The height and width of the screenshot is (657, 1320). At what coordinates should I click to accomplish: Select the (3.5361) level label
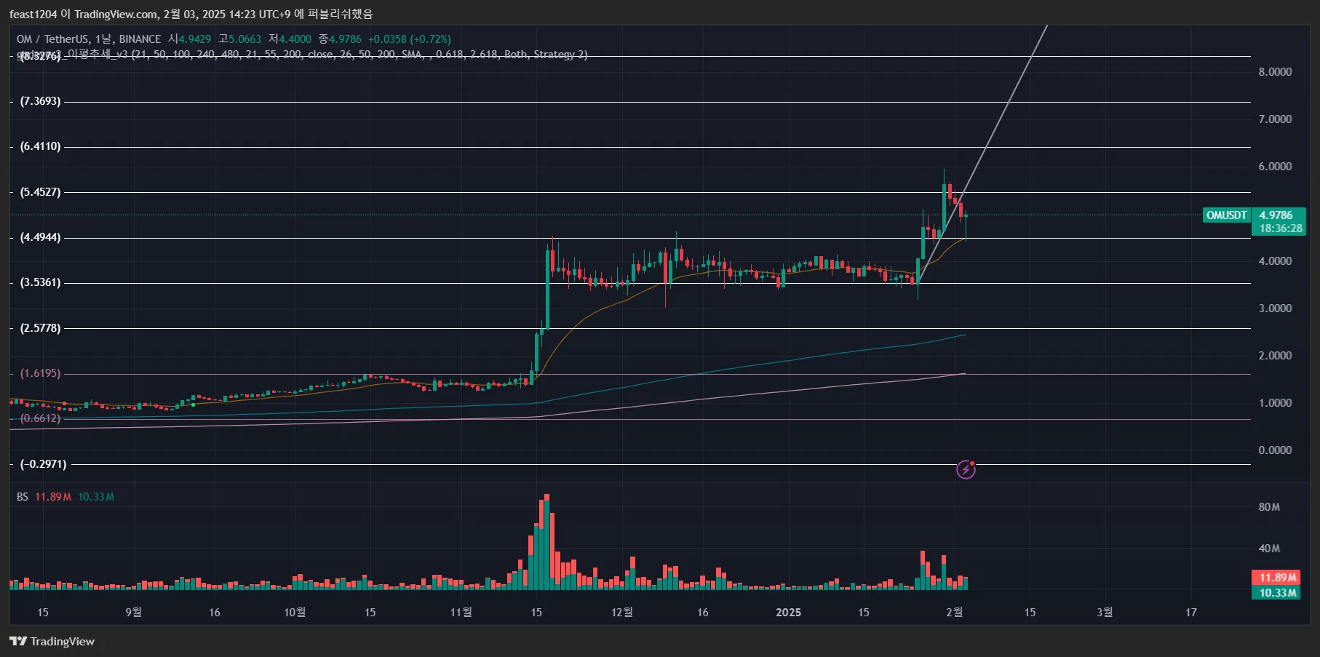click(40, 282)
